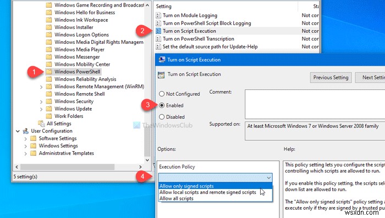
Task: Click the Windows Game Recording folder icon
Action: pos(49,5)
